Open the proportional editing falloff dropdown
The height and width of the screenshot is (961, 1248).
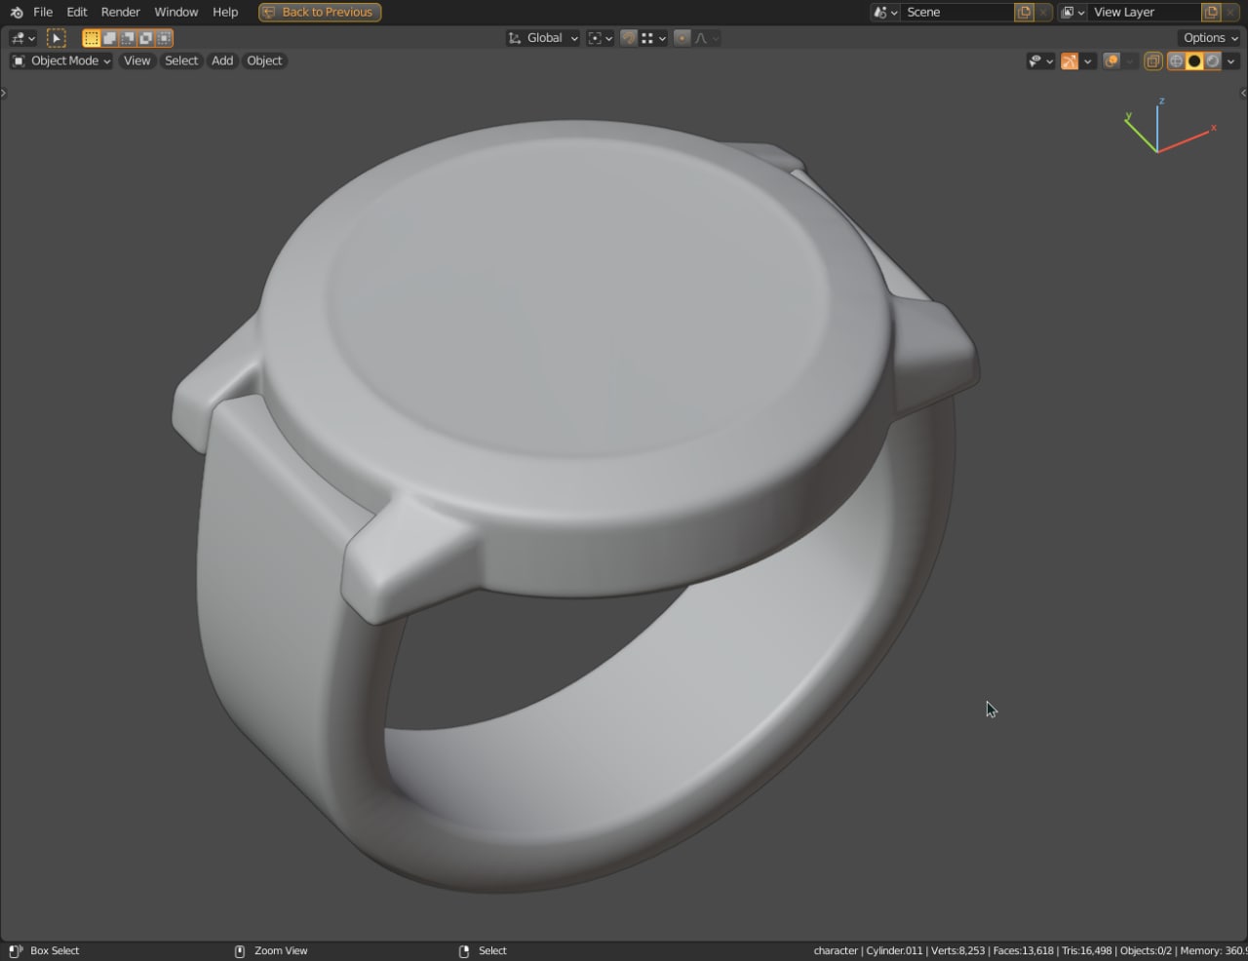707,38
